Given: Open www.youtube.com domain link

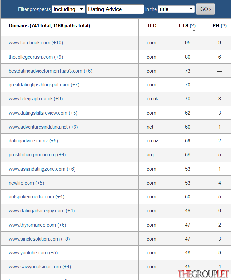Looking at the screenshot, I should click(33, 253).
